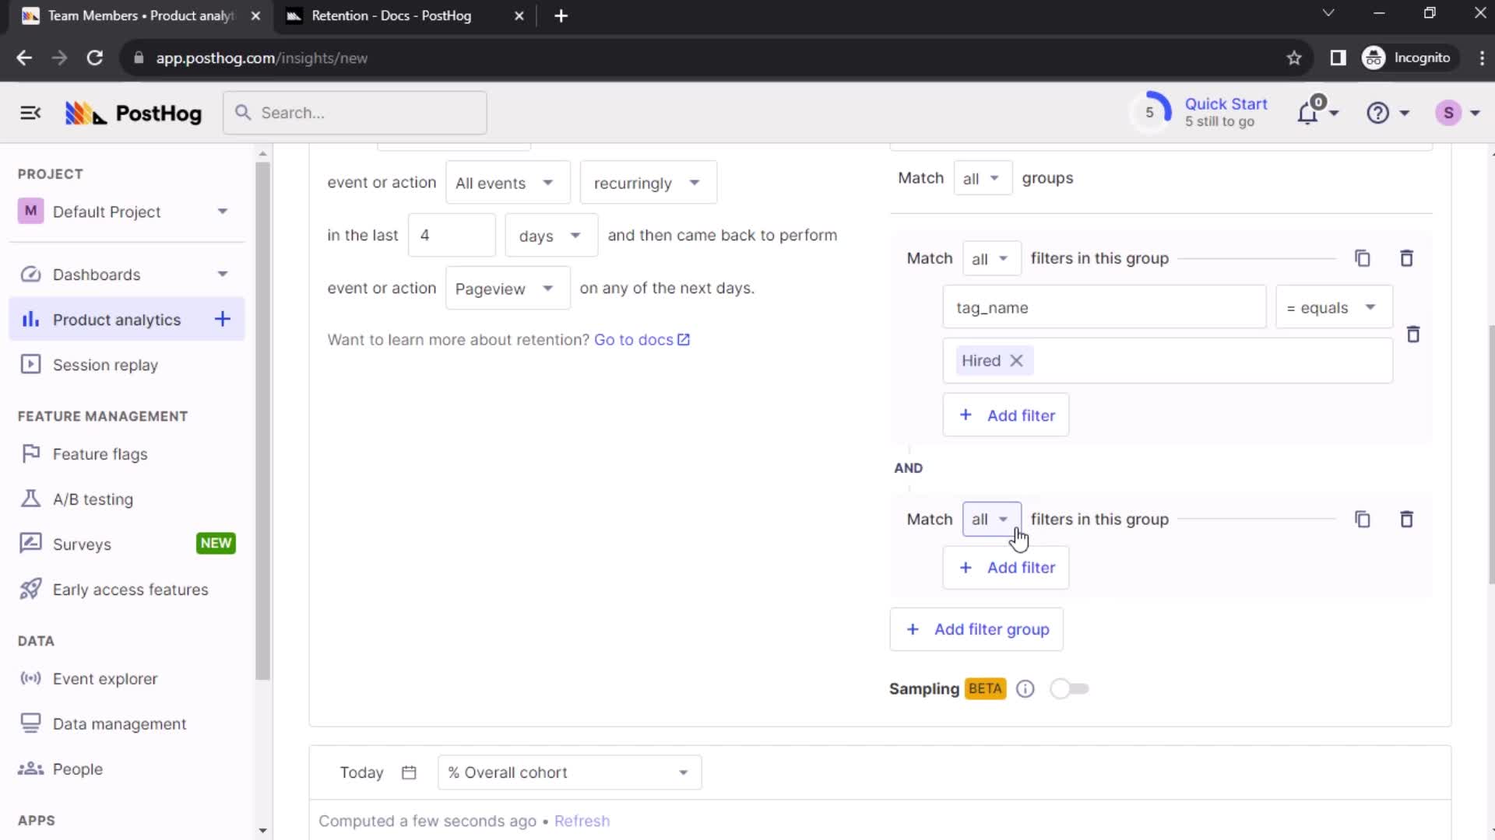
Task: Switch to the Retention Docs tab
Action: (405, 16)
